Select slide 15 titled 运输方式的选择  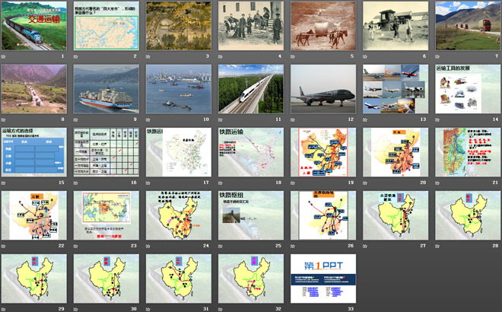[x=34, y=152]
